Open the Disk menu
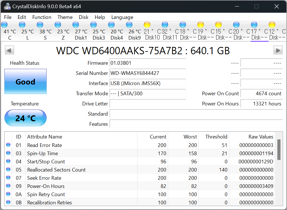Image resolution: width=287 pixels, height=210 pixels. coord(84,17)
